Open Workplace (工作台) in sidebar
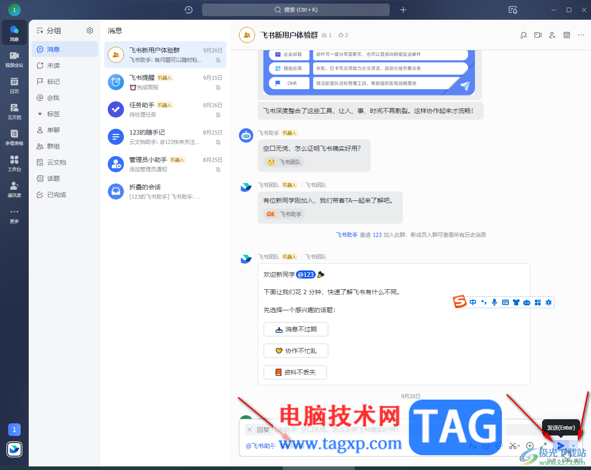Image resolution: width=591 pixels, height=470 pixels. click(x=14, y=163)
